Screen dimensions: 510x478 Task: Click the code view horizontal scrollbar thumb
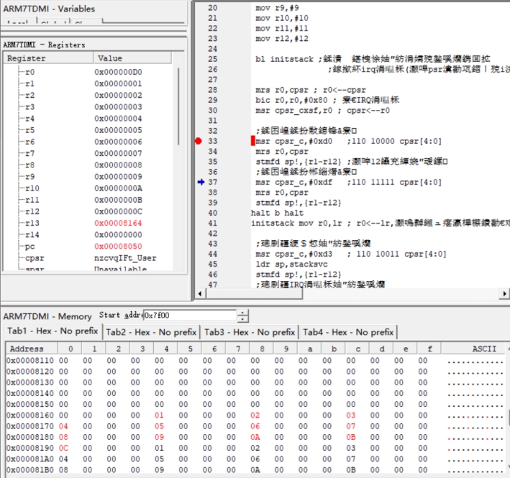[254, 294]
